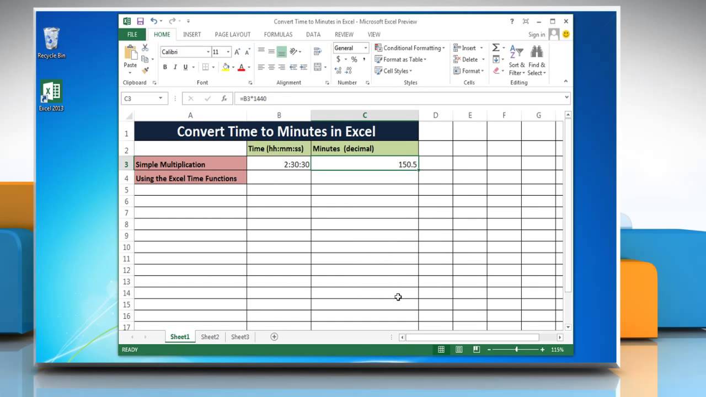Toggle Wrap Text

(x=317, y=52)
